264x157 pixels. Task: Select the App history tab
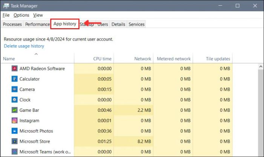65,24
